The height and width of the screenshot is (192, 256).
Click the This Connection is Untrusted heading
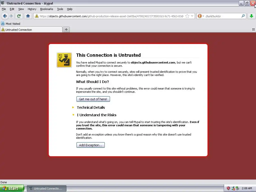click(x=108, y=55)
